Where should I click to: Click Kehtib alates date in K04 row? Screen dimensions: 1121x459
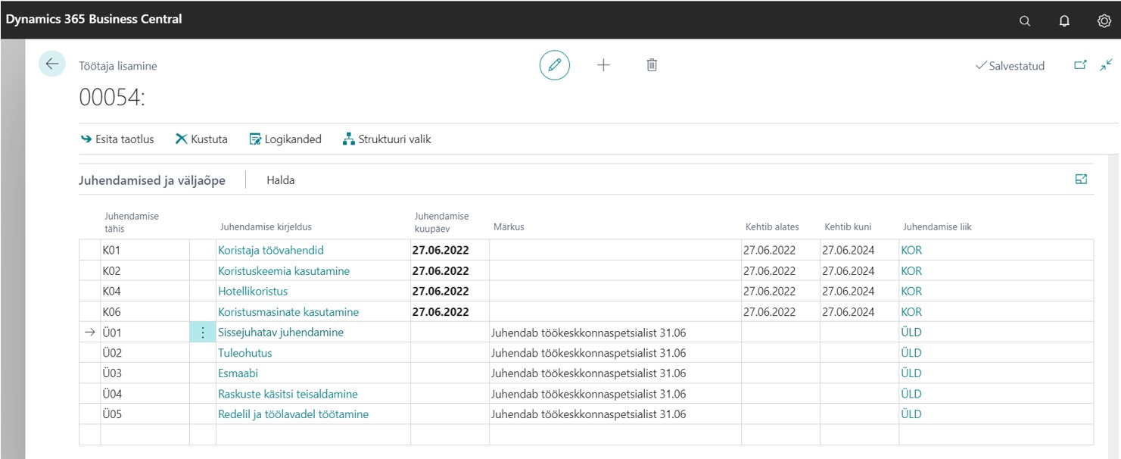pos(770,291)
